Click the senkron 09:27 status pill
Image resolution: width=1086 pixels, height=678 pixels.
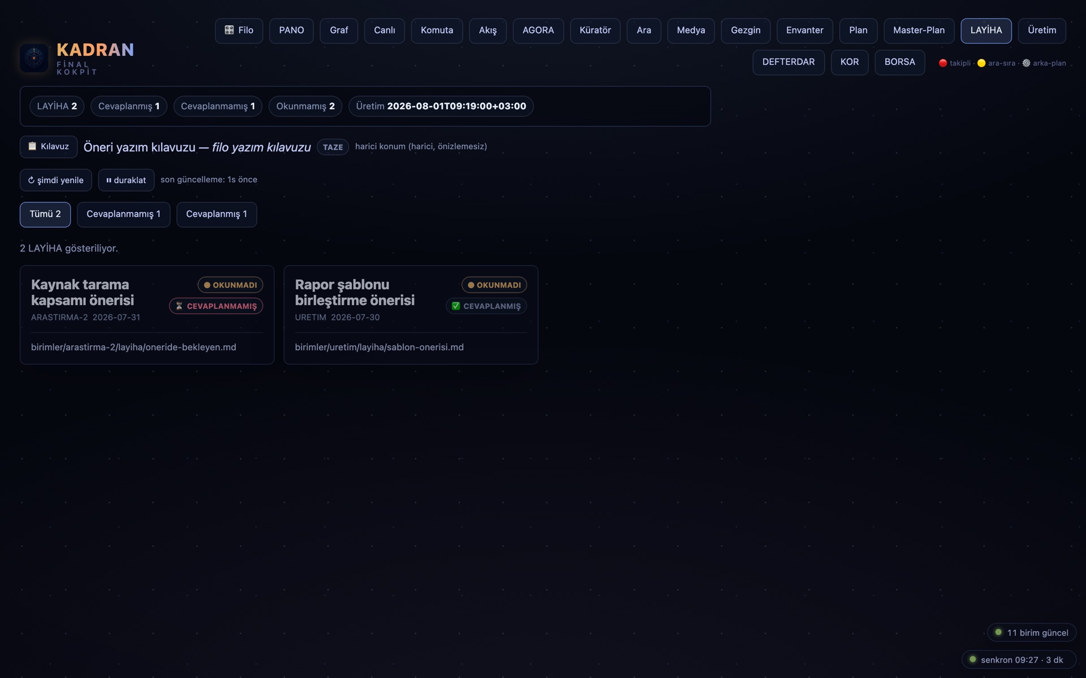1019,660
